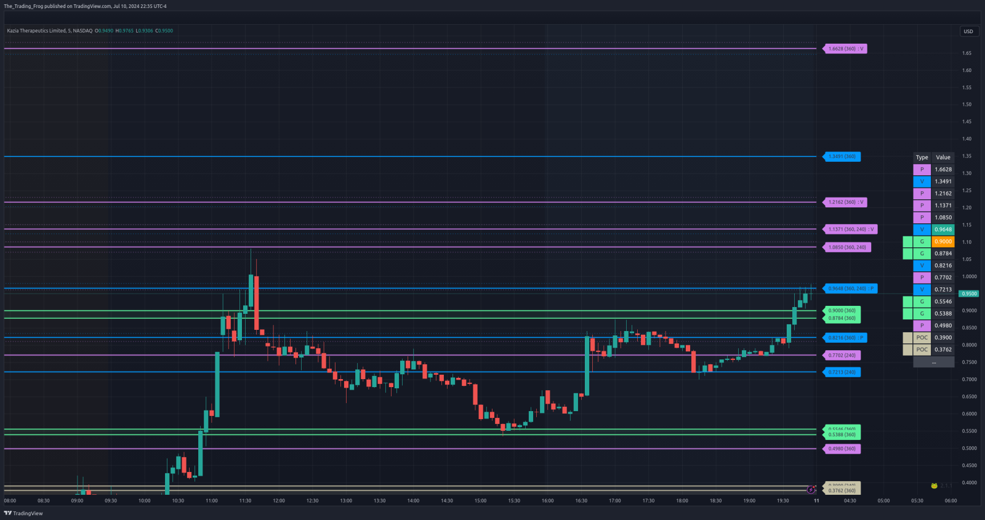Click the Type column header in the table
This screenshot has height=520, width=985.
tap(922, 158)
